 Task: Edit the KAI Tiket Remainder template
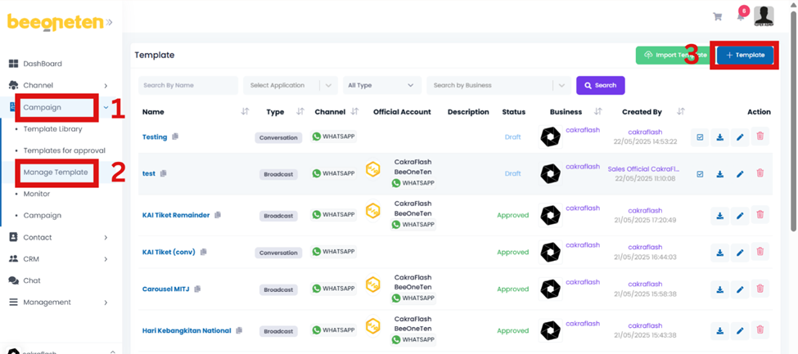[740, 216]
